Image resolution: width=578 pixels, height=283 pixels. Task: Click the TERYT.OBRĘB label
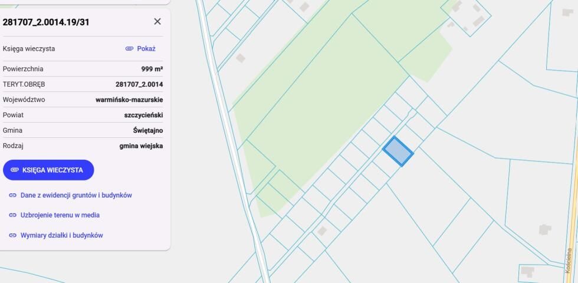pos(24,84)
